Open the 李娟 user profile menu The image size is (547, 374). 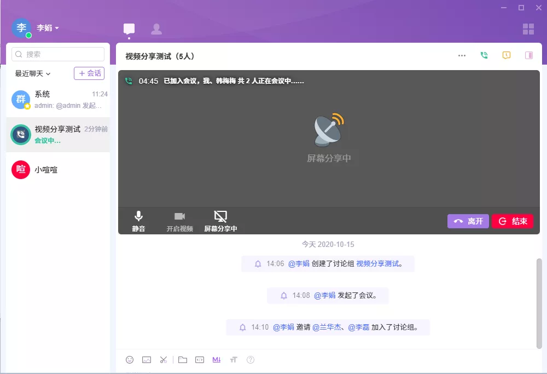coord(48,28)
